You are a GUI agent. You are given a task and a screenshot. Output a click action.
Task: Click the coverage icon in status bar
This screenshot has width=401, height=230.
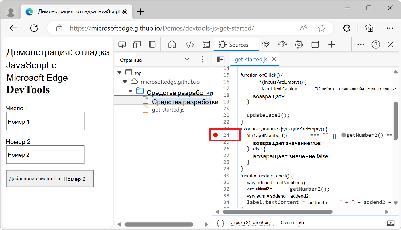391,223
